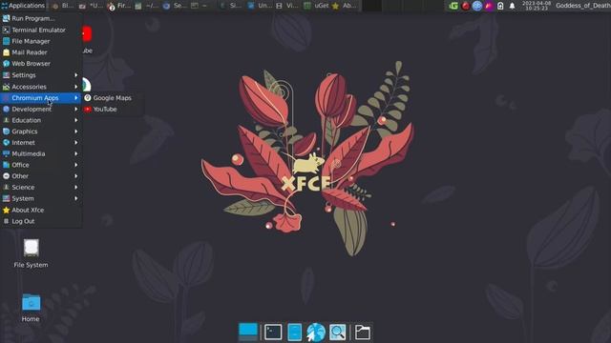
Task: Expand the Settings submenu
Action: [41, 75]
